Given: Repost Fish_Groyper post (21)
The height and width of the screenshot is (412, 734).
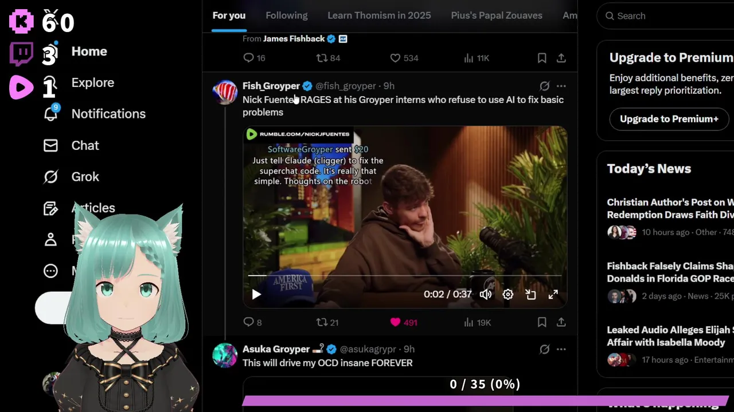Looking at the screenshot, I should coord(327,322).
